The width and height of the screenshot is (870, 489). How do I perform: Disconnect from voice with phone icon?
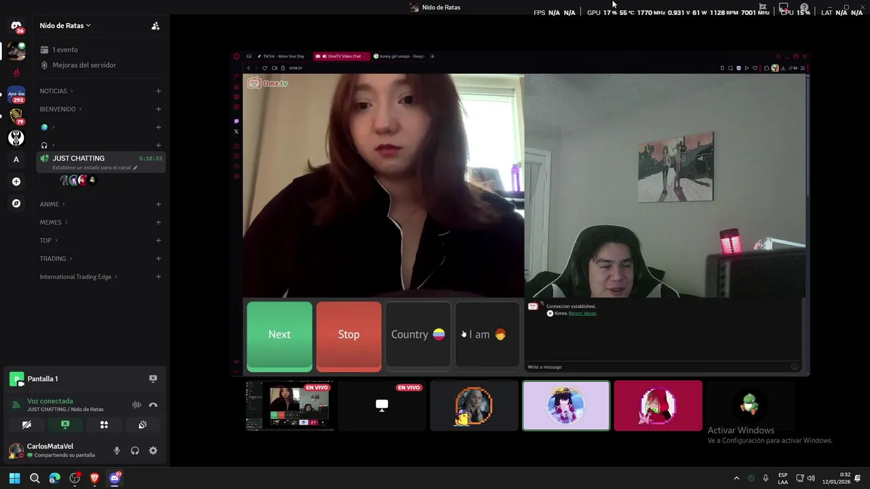[x=153, y=405]
